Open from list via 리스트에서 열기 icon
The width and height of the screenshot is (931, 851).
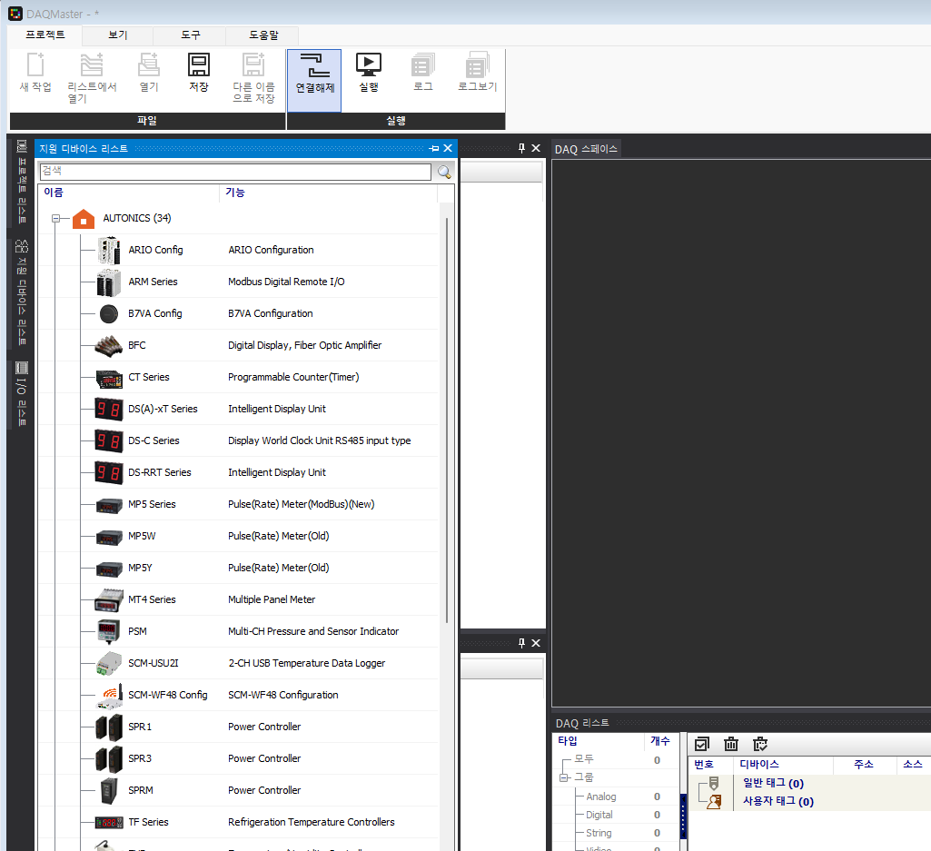pyautogui.click(x=92, y=64)
